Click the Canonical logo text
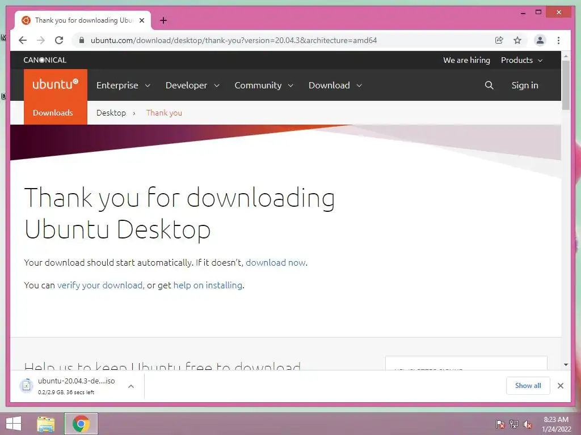Viewport: 581px width, 435px height. (x=45, y=60)
